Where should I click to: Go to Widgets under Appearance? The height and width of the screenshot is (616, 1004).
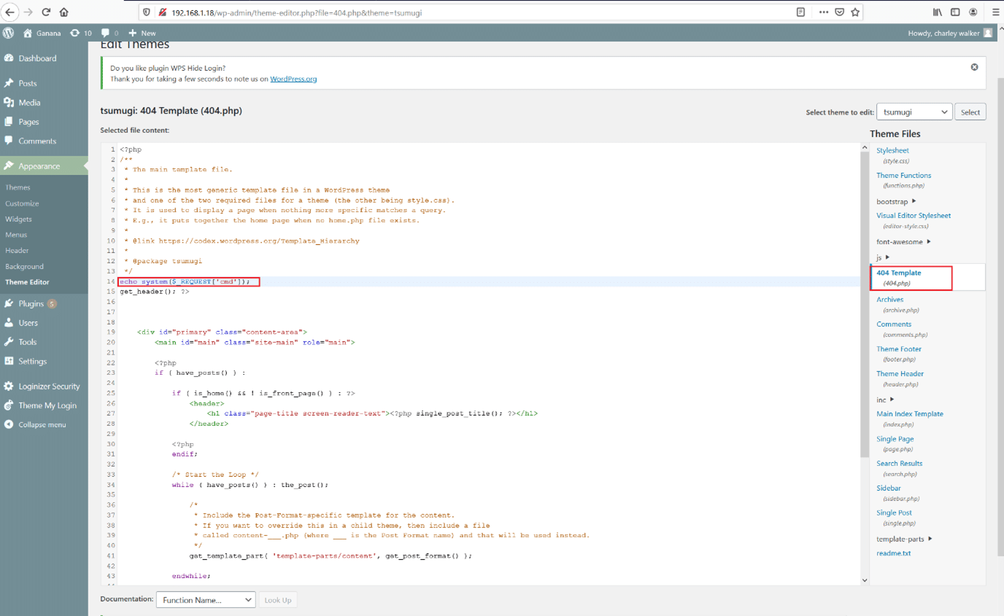(x=18, y=219)
